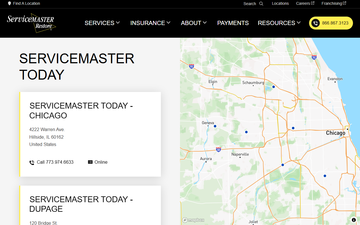Click the 4222 Warren Ave. address line

pyautogui.click(x=47, y=130)
